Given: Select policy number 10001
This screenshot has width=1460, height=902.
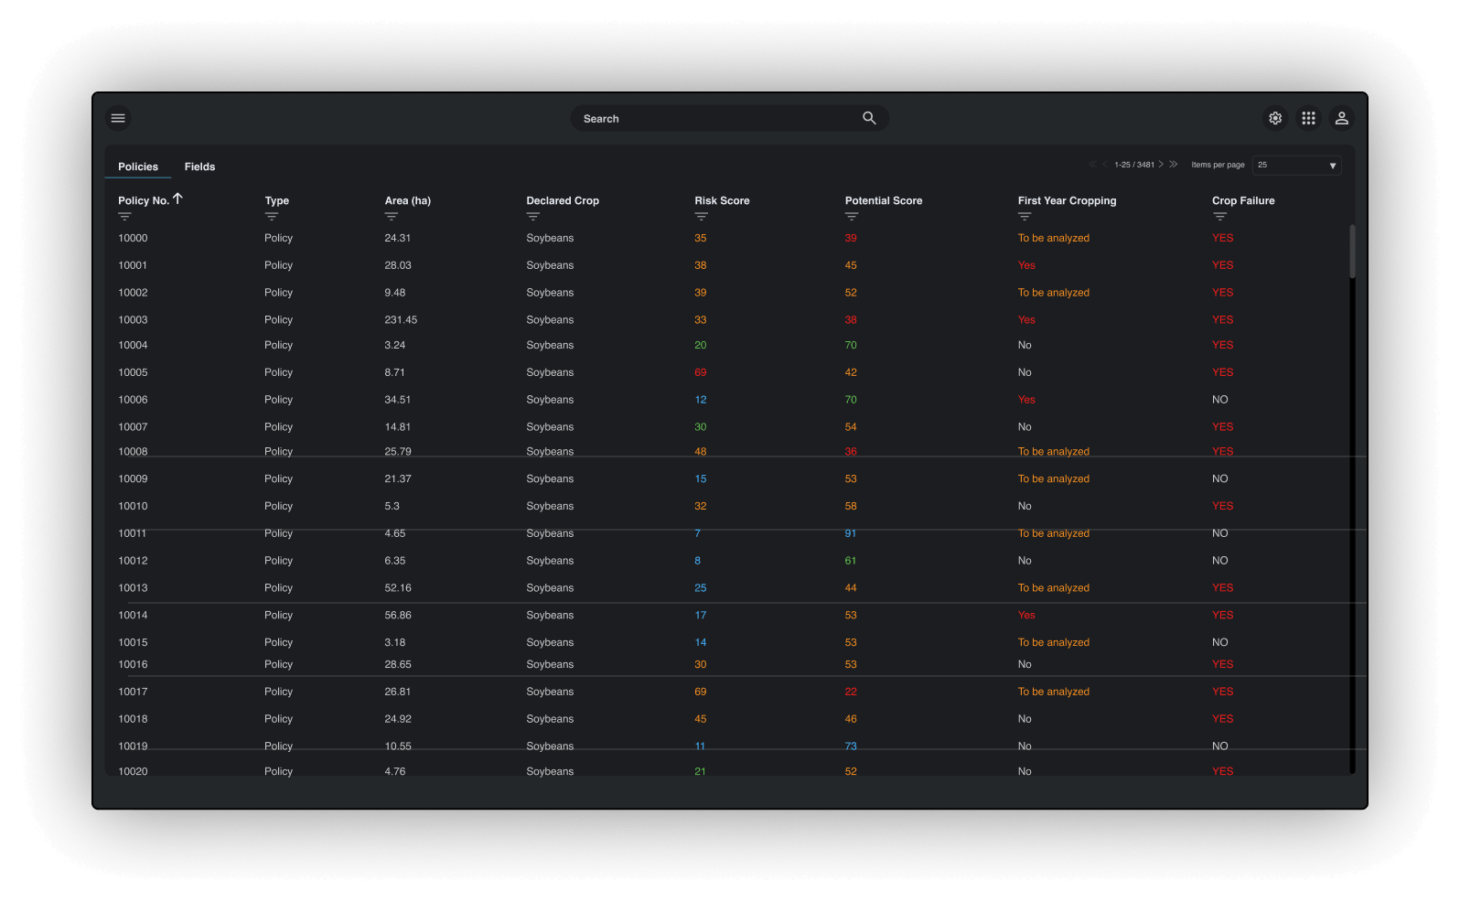Looking at the screenshot, I should 133,265.
